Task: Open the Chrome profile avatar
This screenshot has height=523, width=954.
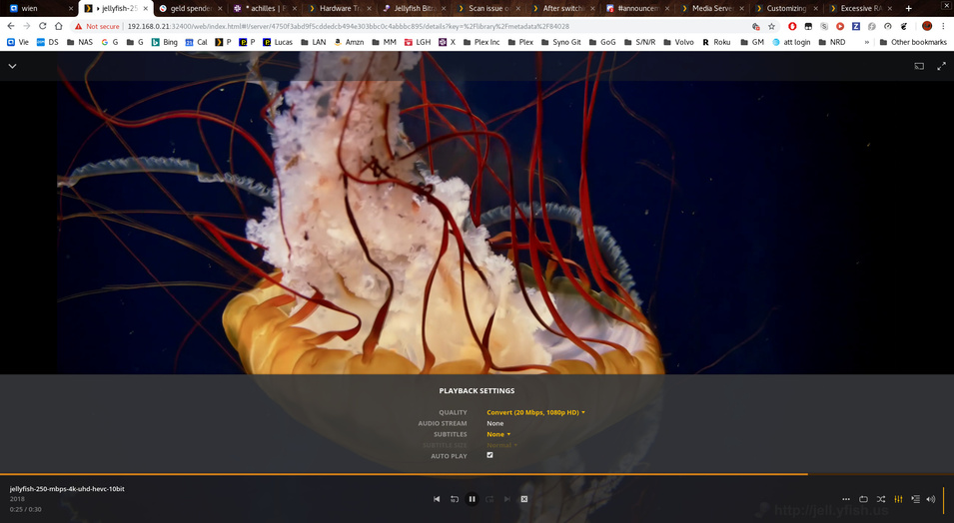Action: pos(927,26)
